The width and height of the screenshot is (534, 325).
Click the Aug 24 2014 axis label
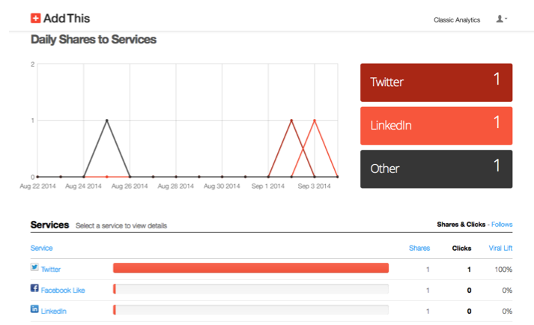pyautogui.click(x=83, y=186)
